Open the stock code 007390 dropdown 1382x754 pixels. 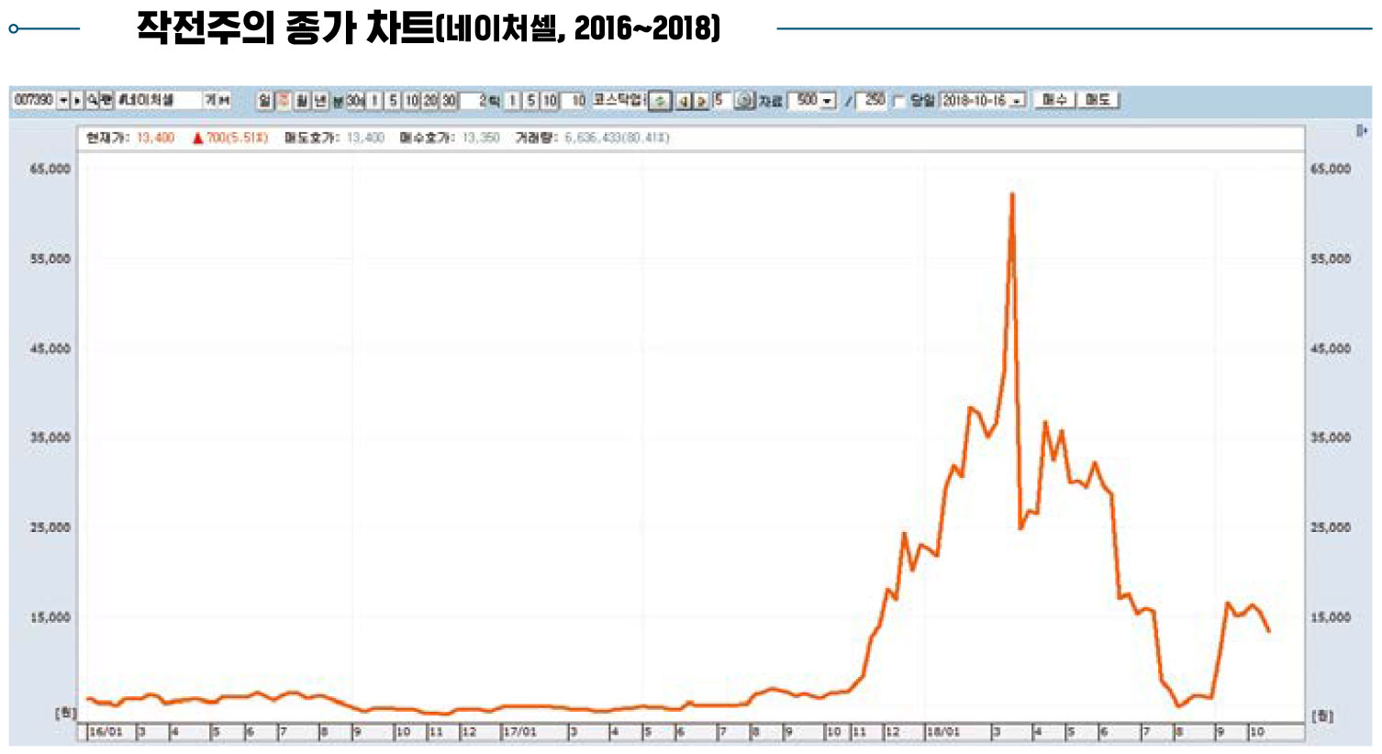(x=63, y=100)
